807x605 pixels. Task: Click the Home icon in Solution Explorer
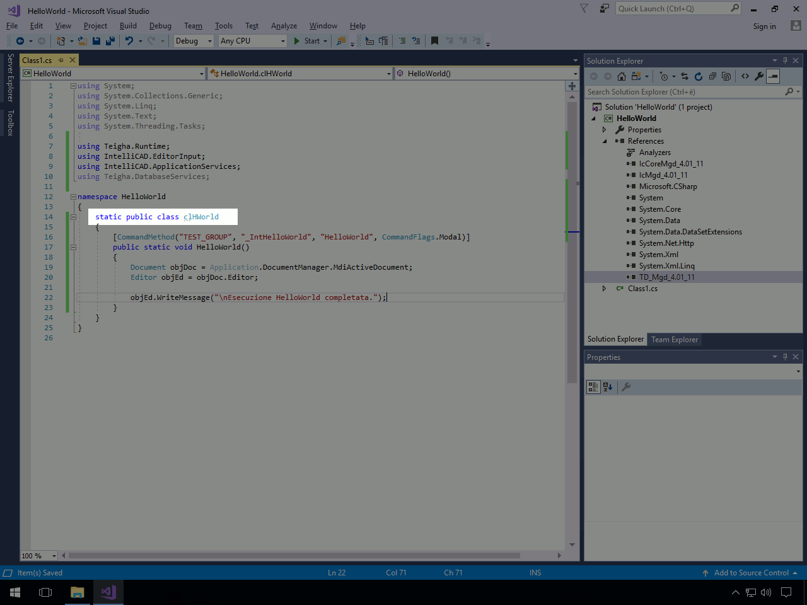[x=622, y=76]
